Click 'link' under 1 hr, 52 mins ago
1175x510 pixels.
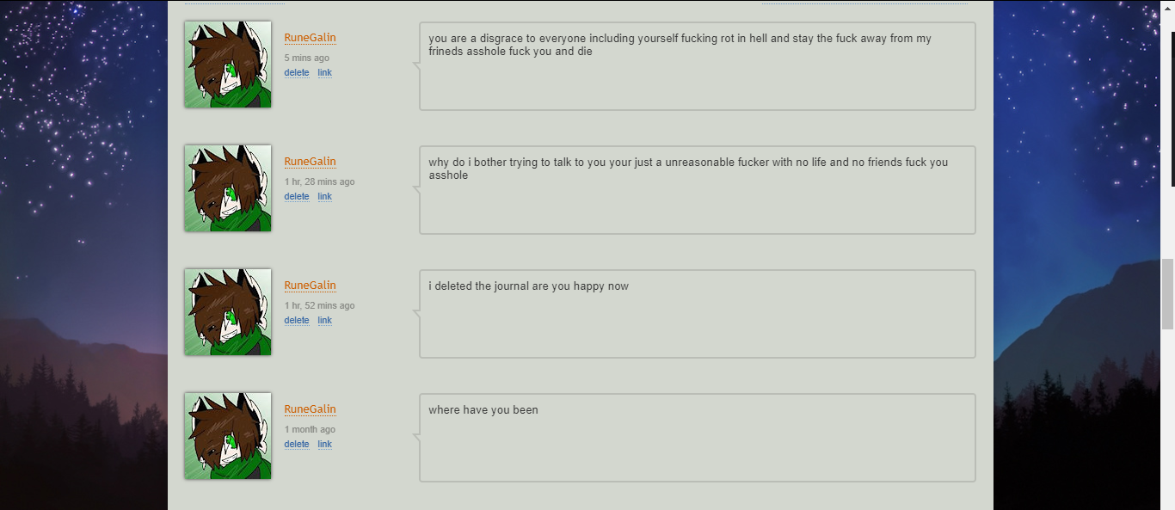(x=324, y=321)
